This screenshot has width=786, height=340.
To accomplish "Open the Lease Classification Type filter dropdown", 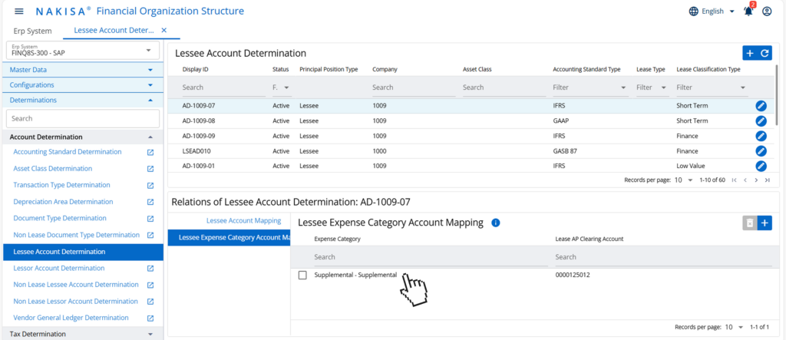I will (x=712, y=87).
